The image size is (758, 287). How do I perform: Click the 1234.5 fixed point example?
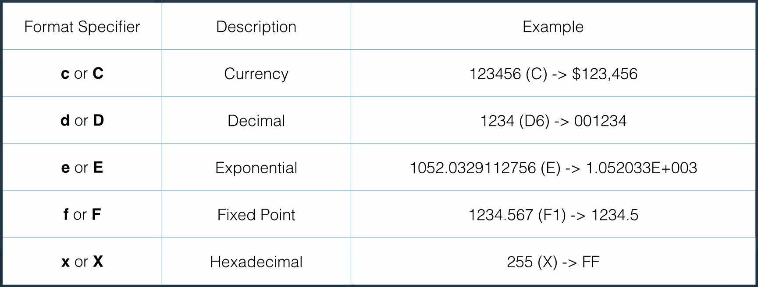[615, 215]
